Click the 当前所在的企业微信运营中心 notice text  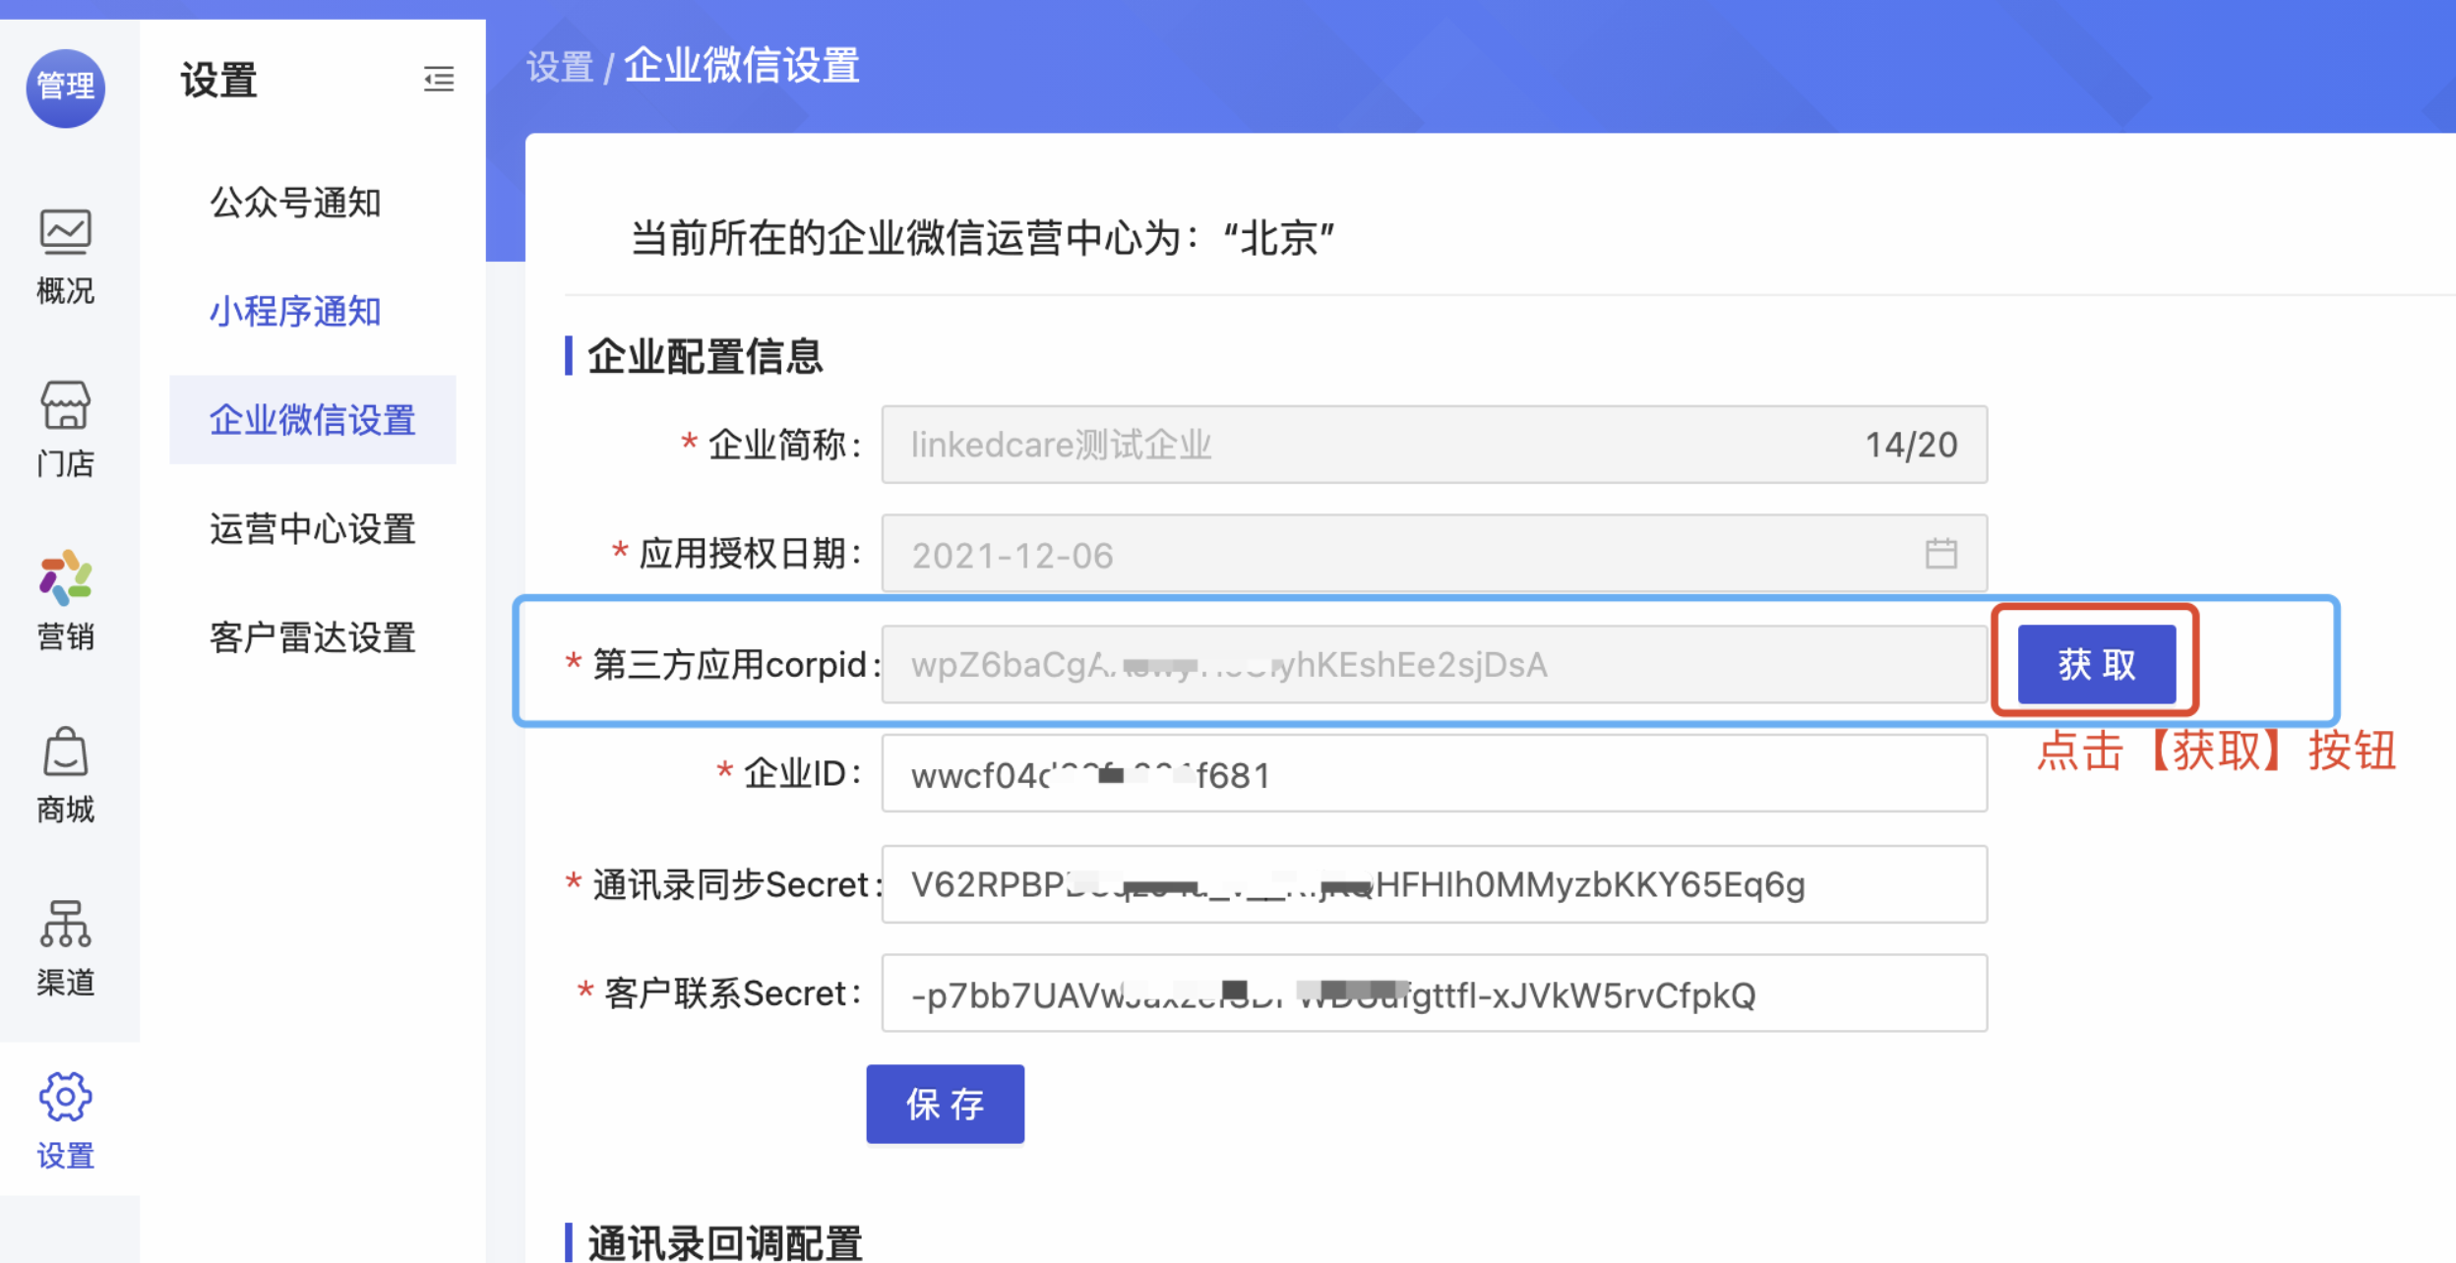pyautogui.click(x=983, y=238)
